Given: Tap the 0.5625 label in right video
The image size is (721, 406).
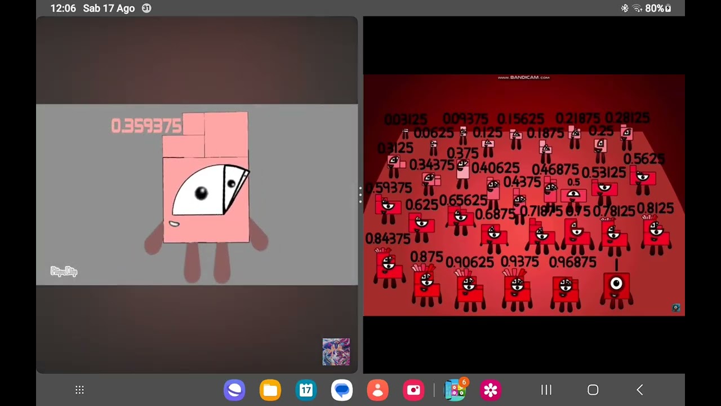Looking at the screenshot, I should [644, 160].
